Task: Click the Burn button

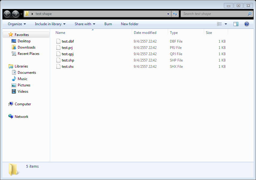Action: (x=108, y=24)
